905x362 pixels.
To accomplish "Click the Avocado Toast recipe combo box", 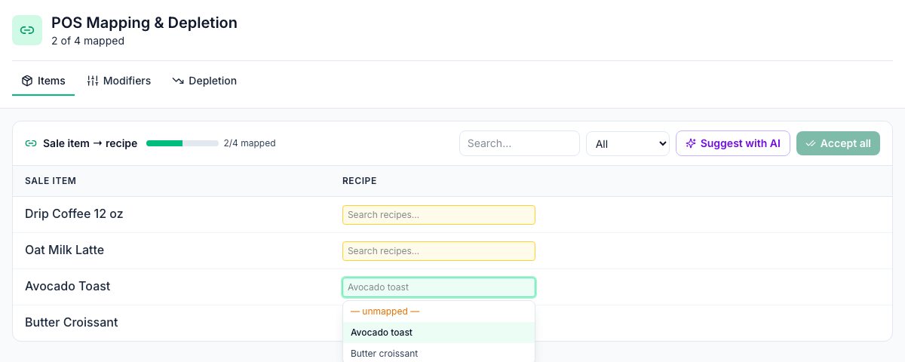I will pyautogui.click(x=439, y=287).
